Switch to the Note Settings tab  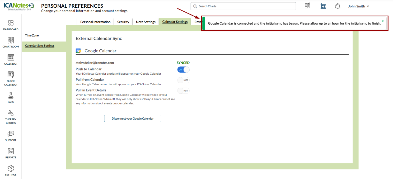[x=146, y=22]
